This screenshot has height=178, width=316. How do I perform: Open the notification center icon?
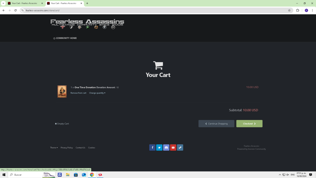(311, 175)
